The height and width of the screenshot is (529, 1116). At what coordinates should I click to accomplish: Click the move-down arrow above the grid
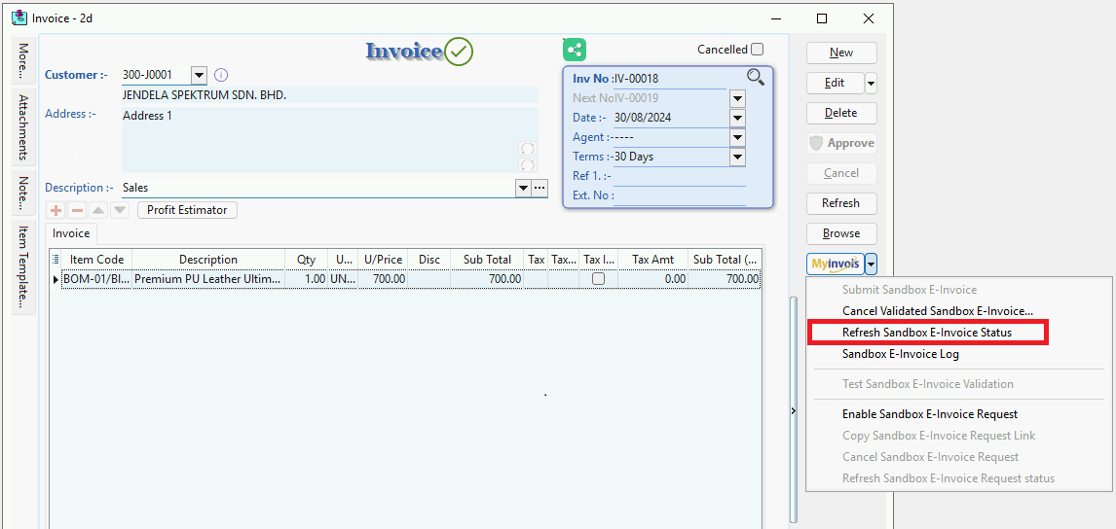point(119,210)
